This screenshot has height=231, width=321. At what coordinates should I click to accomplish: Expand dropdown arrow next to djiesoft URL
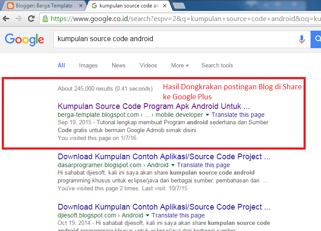(x=148, y=215)
